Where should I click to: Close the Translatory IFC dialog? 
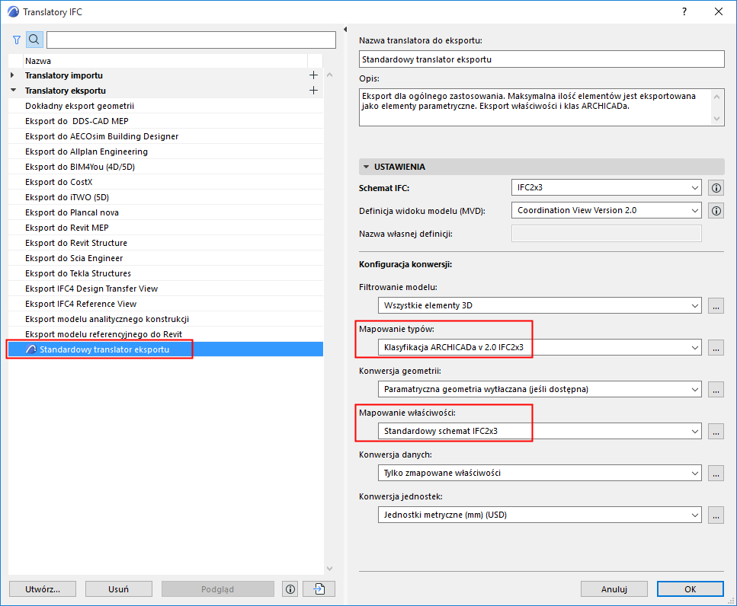tap(719, 11)
